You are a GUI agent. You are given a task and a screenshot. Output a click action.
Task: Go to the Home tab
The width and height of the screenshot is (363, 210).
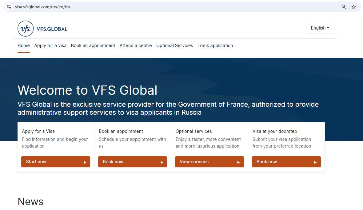[24, 46]
